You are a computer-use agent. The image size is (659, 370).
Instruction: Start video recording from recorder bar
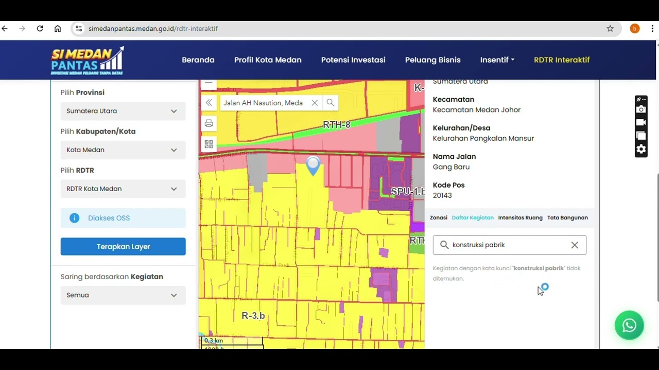click(641, 122)
